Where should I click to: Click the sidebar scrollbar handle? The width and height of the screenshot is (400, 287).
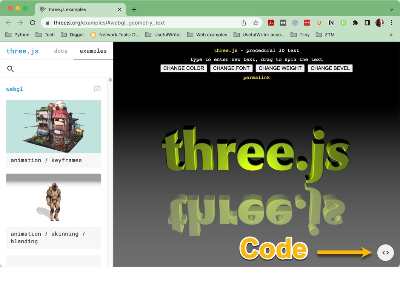point(110,80)
